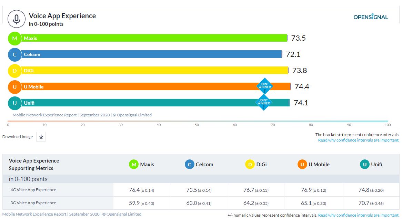Click the Maxis column header in table

click(141, 165)
